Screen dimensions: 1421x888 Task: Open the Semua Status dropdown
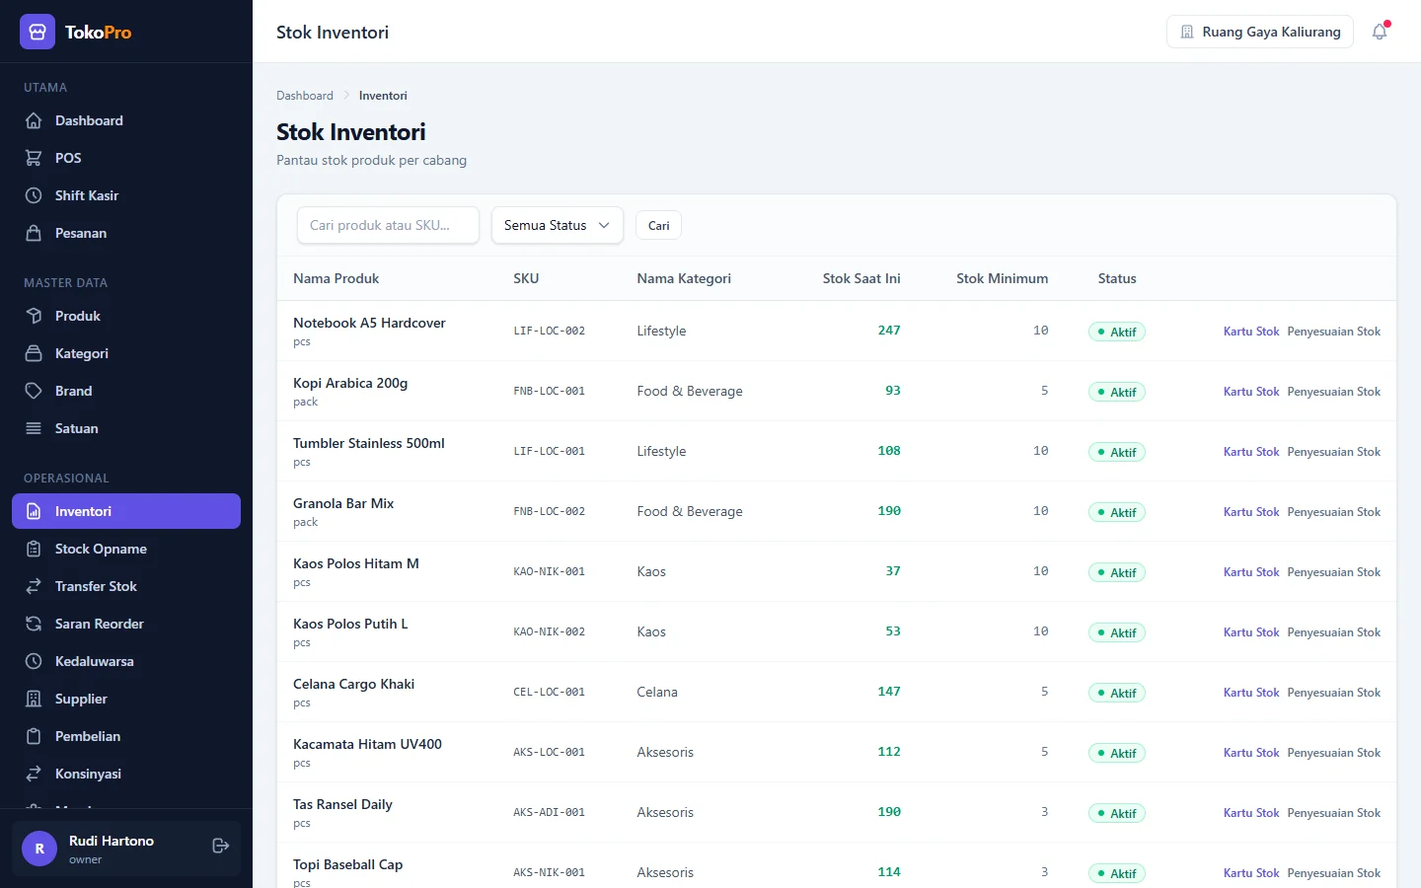[558, 225]
